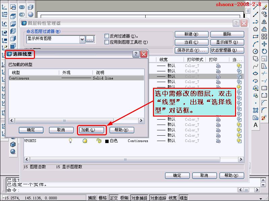Click 显示细节(D) button
The image size is (269, 201).
pyautogui.click(x=227, y=42)
